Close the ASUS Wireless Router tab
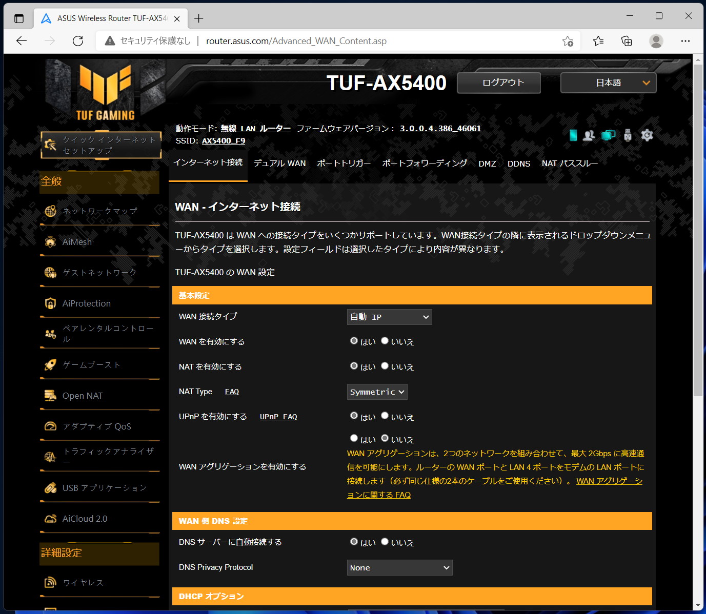The height and width of the screenshot is (614, 706). tap(177, 18)
